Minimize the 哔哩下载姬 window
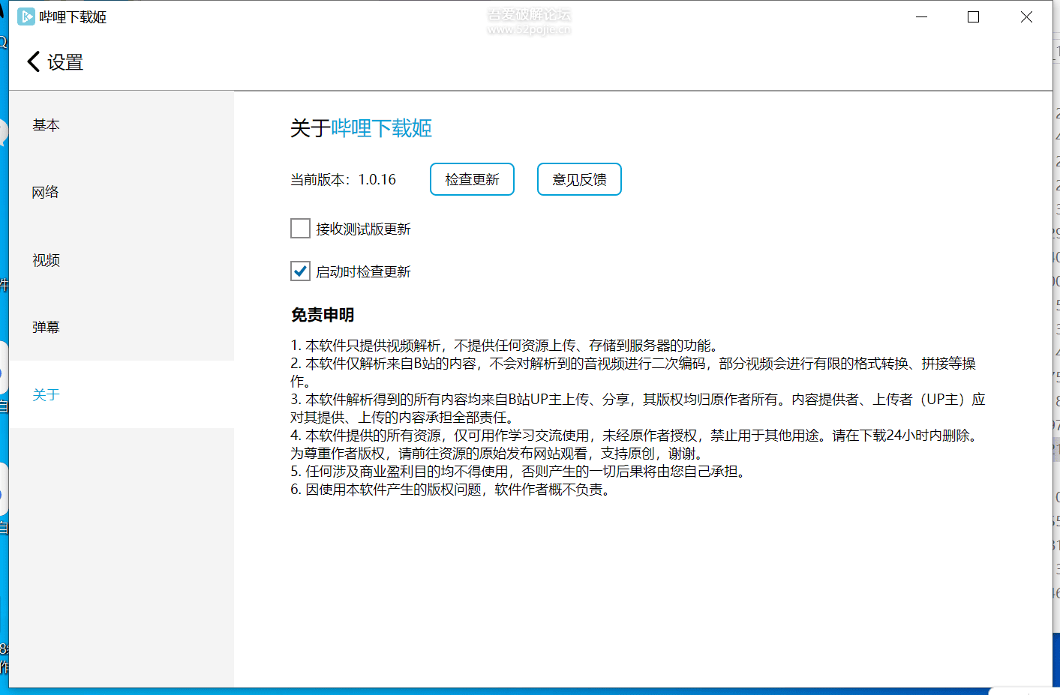 coord(922,16)
